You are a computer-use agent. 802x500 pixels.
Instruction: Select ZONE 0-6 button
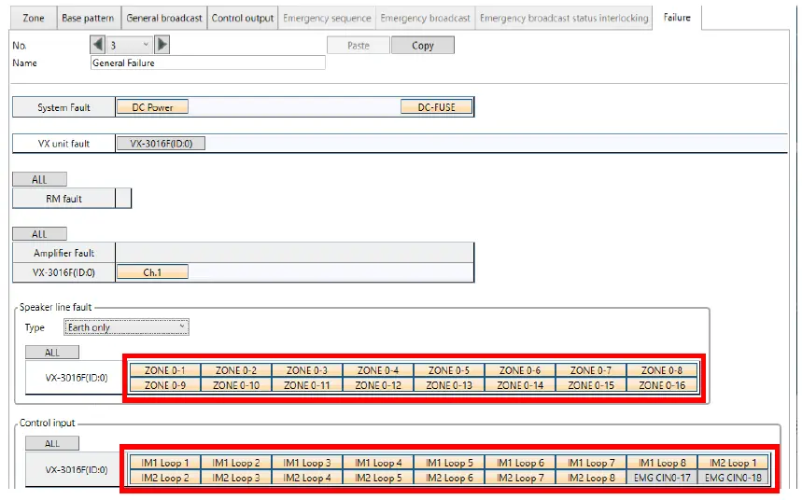click(520, 370)
